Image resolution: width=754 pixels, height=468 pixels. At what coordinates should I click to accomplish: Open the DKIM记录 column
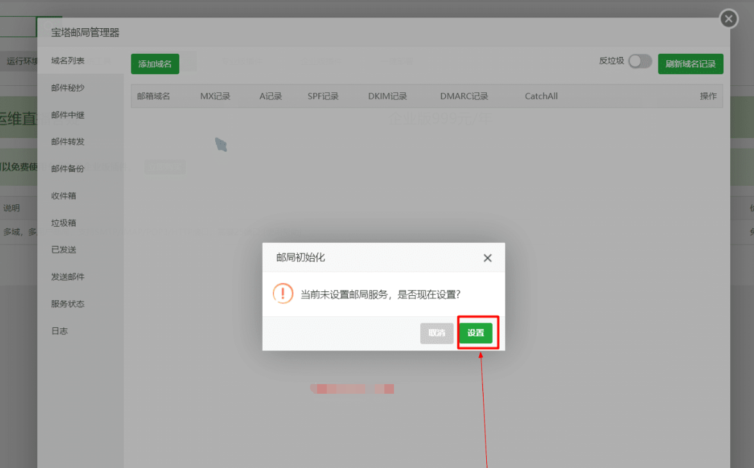387,96
